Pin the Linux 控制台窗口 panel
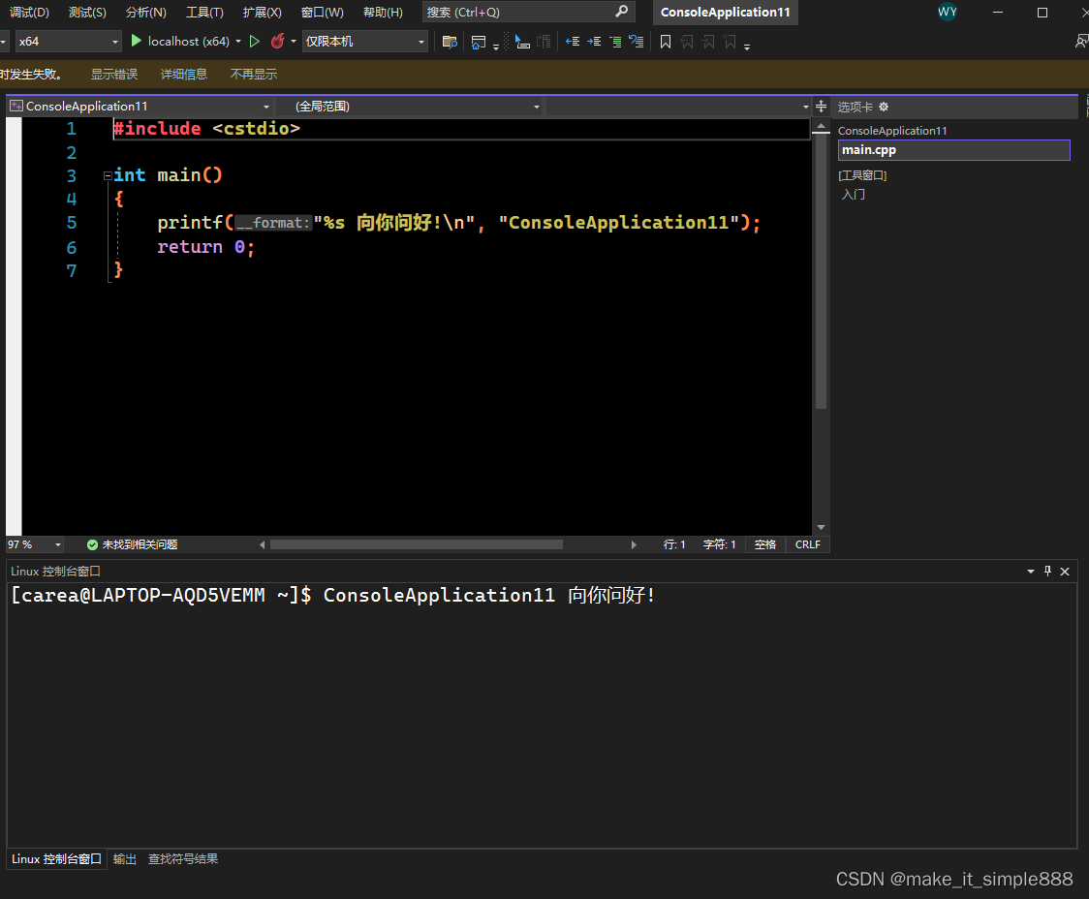The height and width of the screenshot is (899, 1089). coord(1047,571)
